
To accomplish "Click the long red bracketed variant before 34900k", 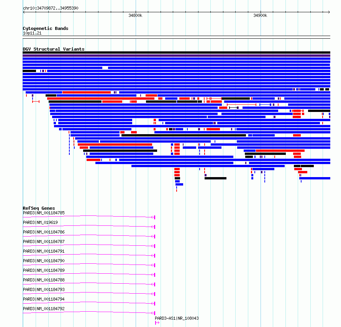I will click(x=242, y=105).
